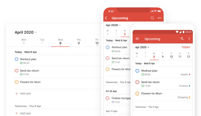The height and width of the screenshot is (116, 201).
Task: Tap the back arrow on iPhone header
Action: click(x=106, y=18)
